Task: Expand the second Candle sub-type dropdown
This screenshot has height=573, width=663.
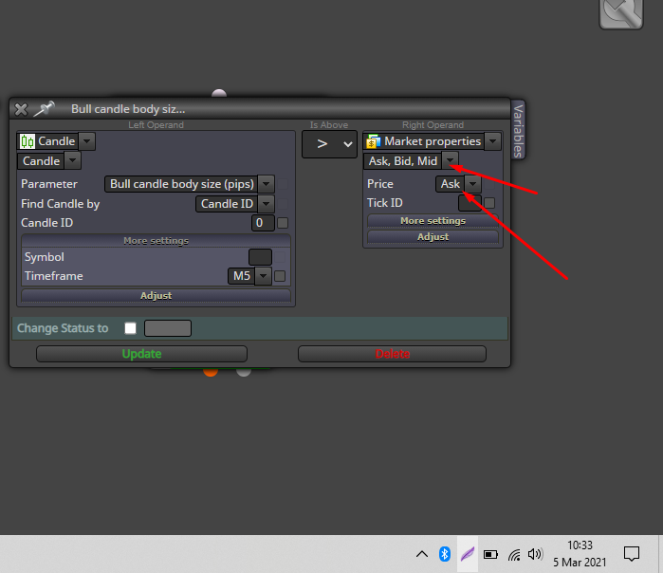Action: click(72, 160)
